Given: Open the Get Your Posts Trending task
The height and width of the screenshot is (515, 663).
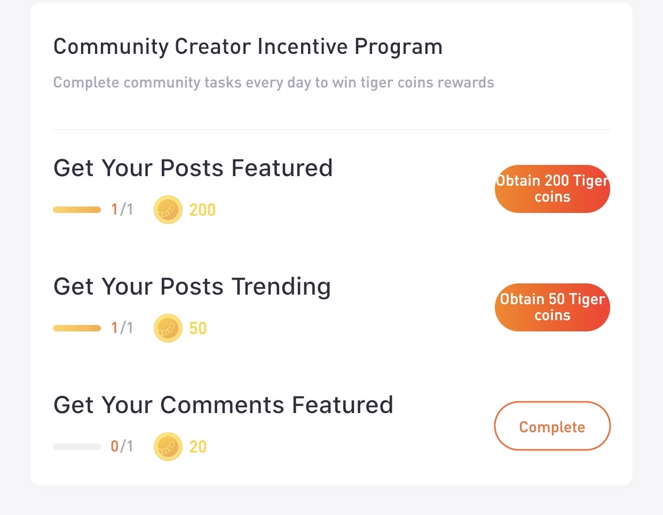Looking at the screenshot, I should pyautogui.click(x=192, y=287).
